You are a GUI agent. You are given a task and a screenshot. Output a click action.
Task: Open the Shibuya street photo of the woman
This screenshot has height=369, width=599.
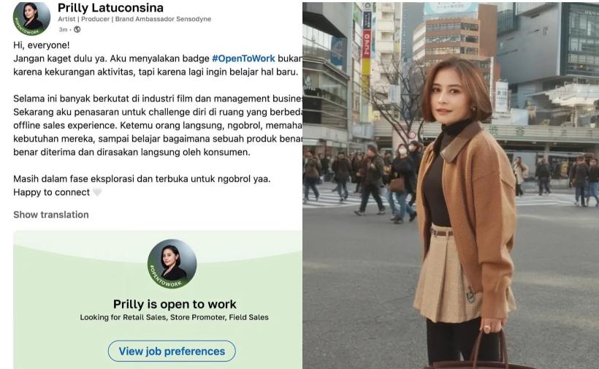coord(451,186)
